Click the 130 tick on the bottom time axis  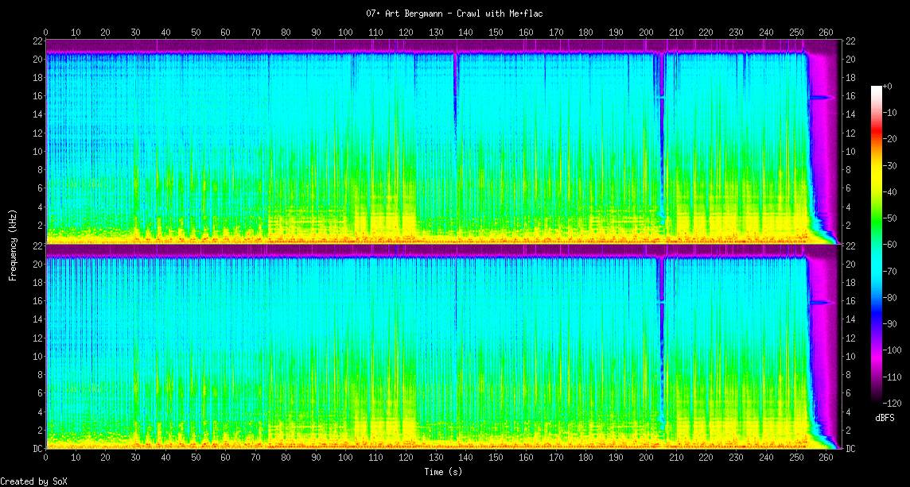tap(436, 458)
